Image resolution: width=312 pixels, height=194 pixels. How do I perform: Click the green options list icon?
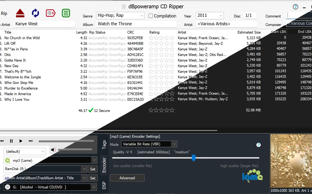pyautogui.click(x=66, y=13)
